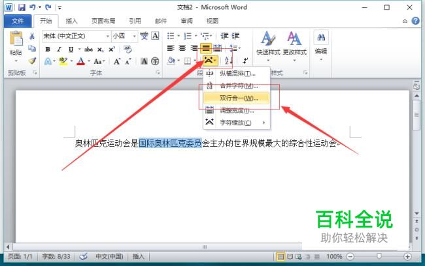
Task: Apply superscript with the X² icon
Action: tap(112, 50)
